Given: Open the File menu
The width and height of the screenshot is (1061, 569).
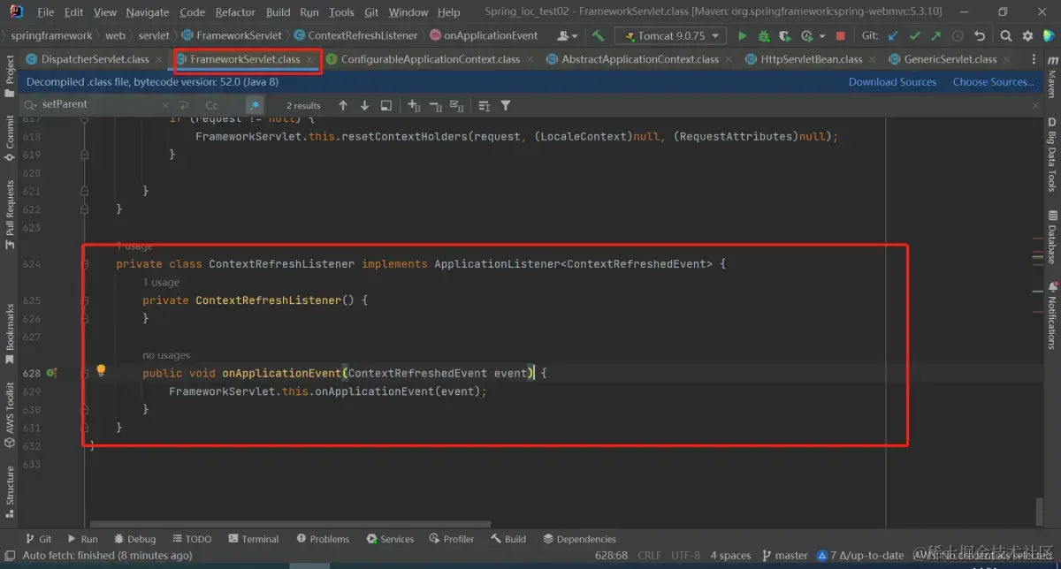Looking at the screenshot, I should coord(46,12).
